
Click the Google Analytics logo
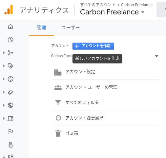[9, 10]
